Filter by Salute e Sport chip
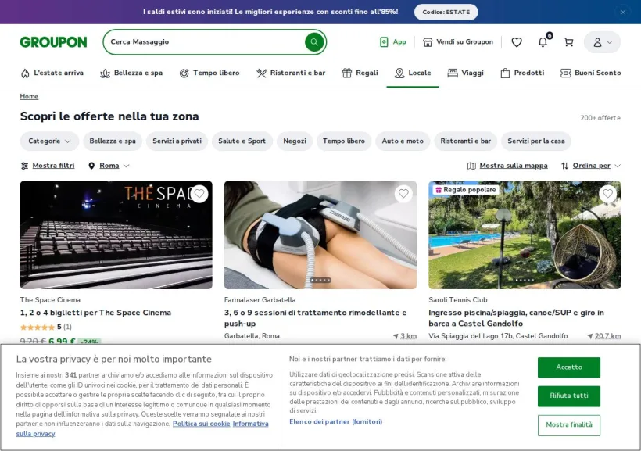 [x=242, y=141]
